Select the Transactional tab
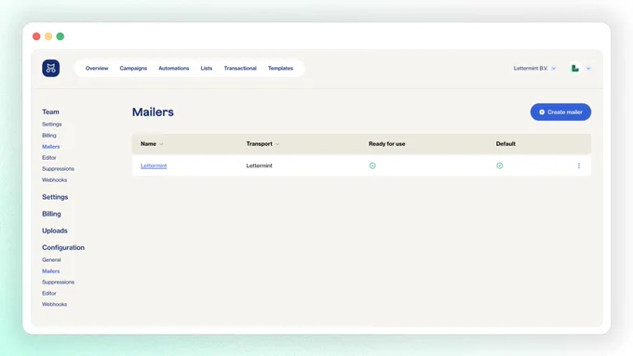 [x=240, y=68]
